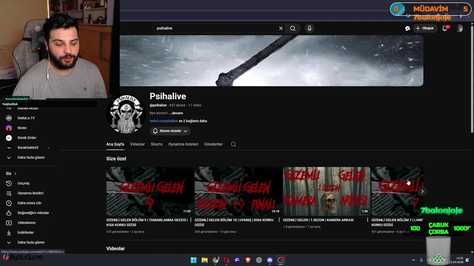The height and width of the screenshot is (266, 474).
Task: Open the twitch.tv/psihalive link
Action: coord(164,121)
